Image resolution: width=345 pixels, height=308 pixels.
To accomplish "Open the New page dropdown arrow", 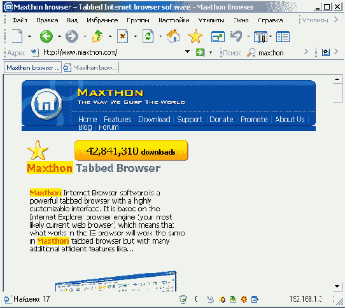I will 29,36.
